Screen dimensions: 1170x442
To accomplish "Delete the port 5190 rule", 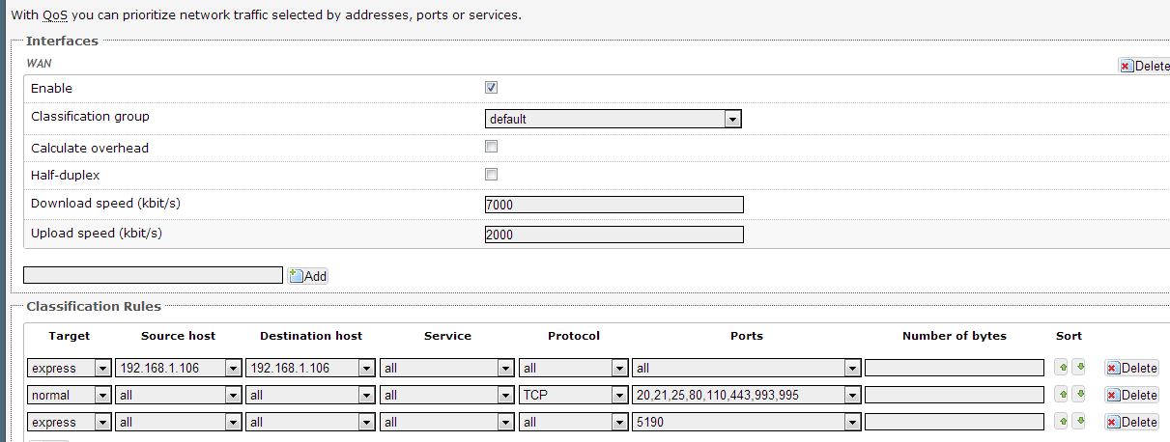I will 1131,422.
